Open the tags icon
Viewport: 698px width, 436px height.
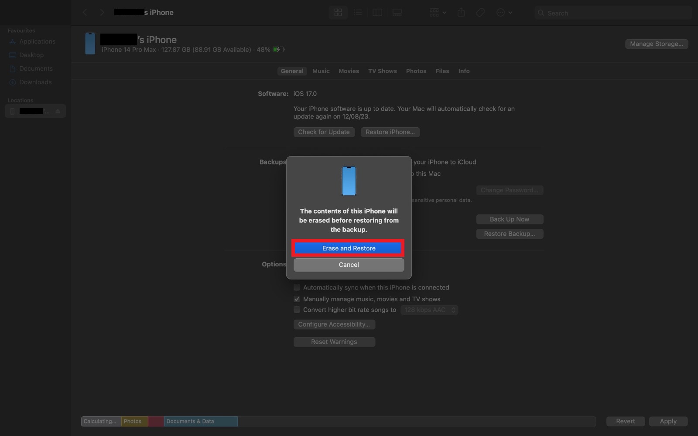pyautogui.click(x=480, y=13)
